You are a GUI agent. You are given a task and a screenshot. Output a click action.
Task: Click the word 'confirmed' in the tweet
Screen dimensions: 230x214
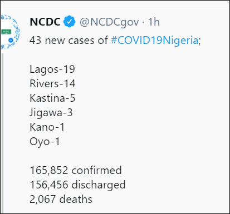[97, 170]
